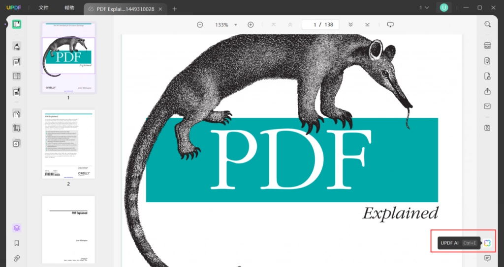Viewport: 504px width, 267px height.
Task: Send the file by email icon
Action: click(x=487, y=106)
